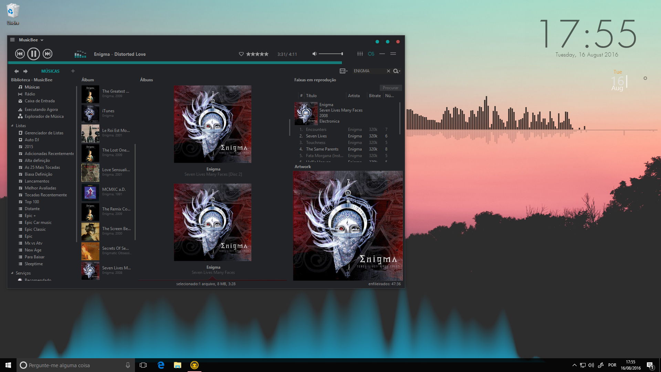Click the Cortana search box
Viewport: 661px width, 372px height.
(x=76, y=365)
